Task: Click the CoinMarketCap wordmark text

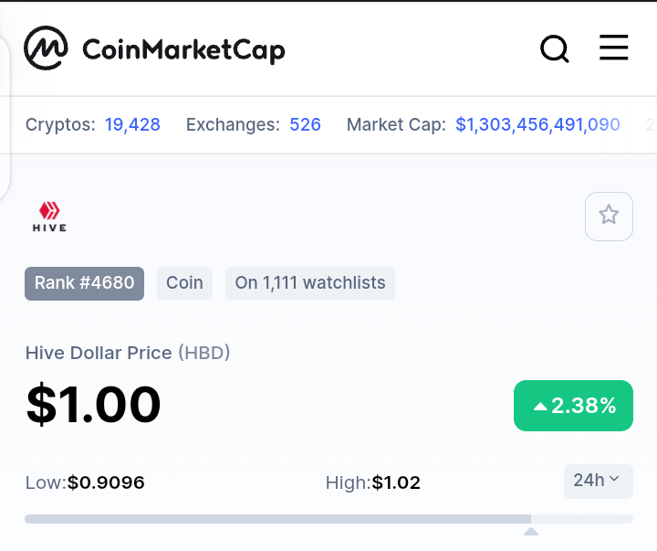Action: 183,50
